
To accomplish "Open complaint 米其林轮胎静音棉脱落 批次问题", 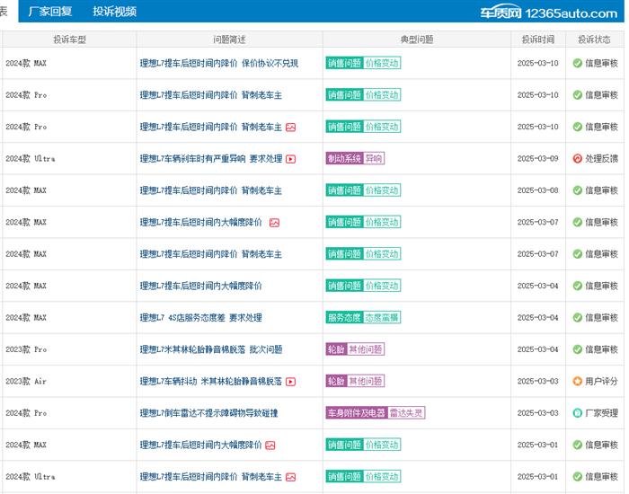I will coord(211,349).
